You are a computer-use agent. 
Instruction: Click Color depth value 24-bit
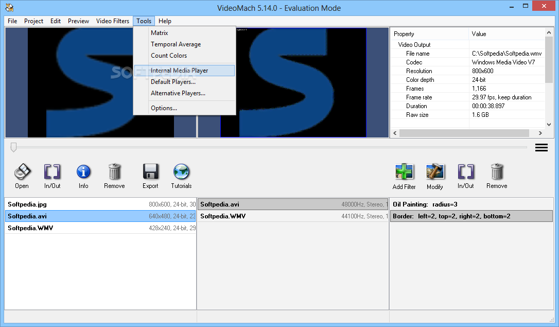pyautogui.click(x=479, y=80)
